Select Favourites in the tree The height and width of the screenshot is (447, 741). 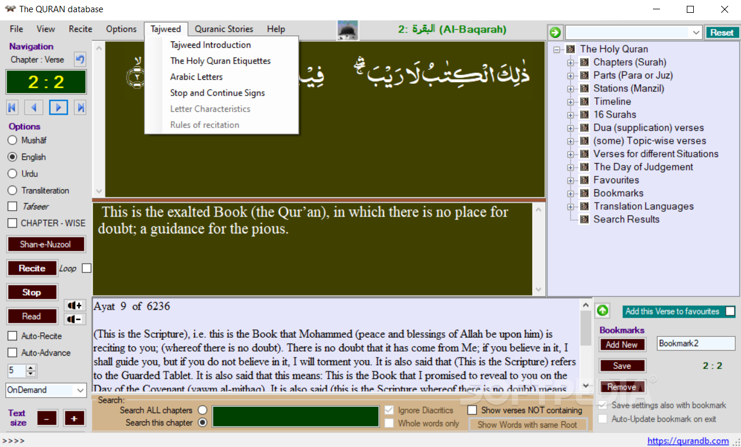[x=616, y=180]
